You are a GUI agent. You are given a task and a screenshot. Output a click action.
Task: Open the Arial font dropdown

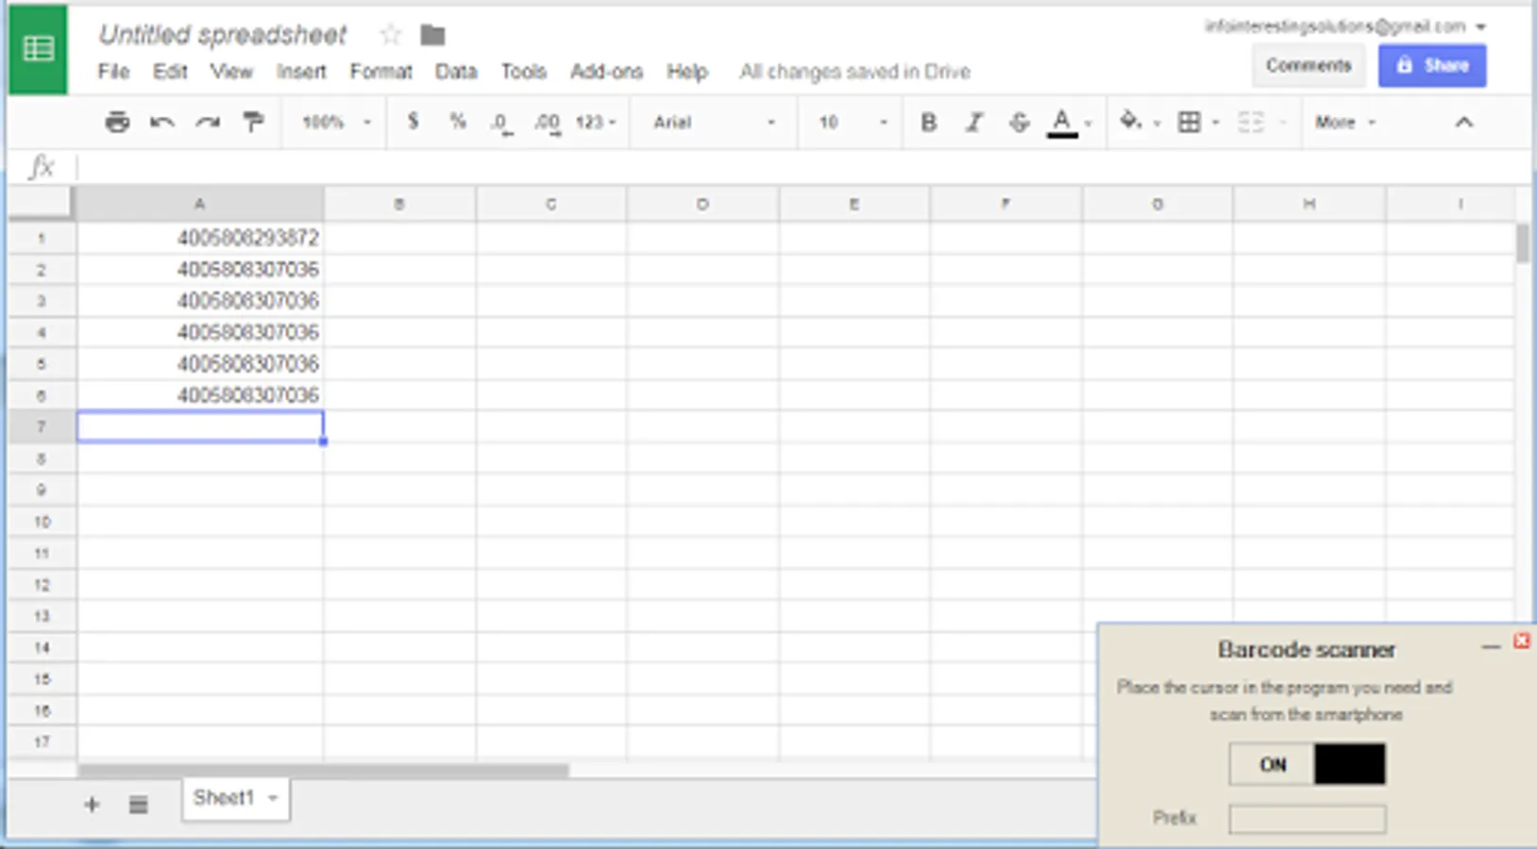(714, 123)
